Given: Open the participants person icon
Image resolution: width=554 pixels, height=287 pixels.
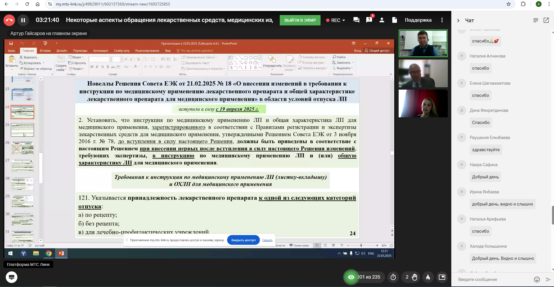Looking at the screenshot, I should pos(382,20).
